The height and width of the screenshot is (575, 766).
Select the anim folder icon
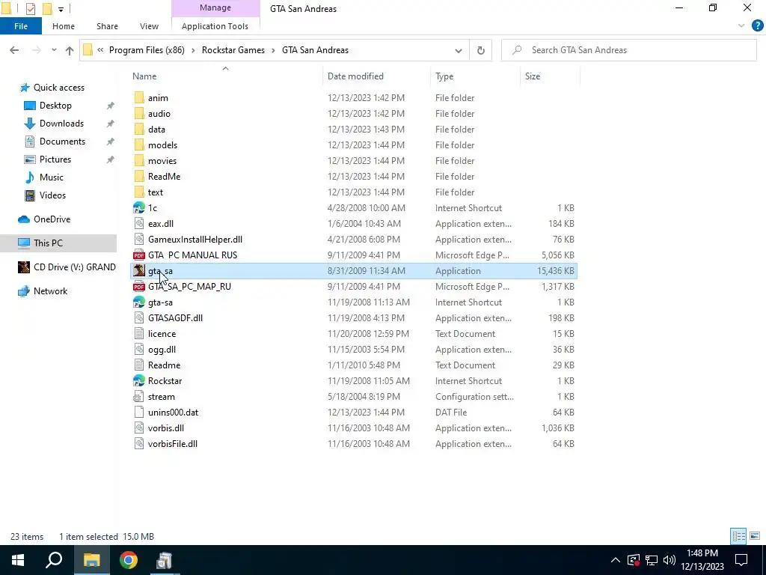[x=139, y=98]
